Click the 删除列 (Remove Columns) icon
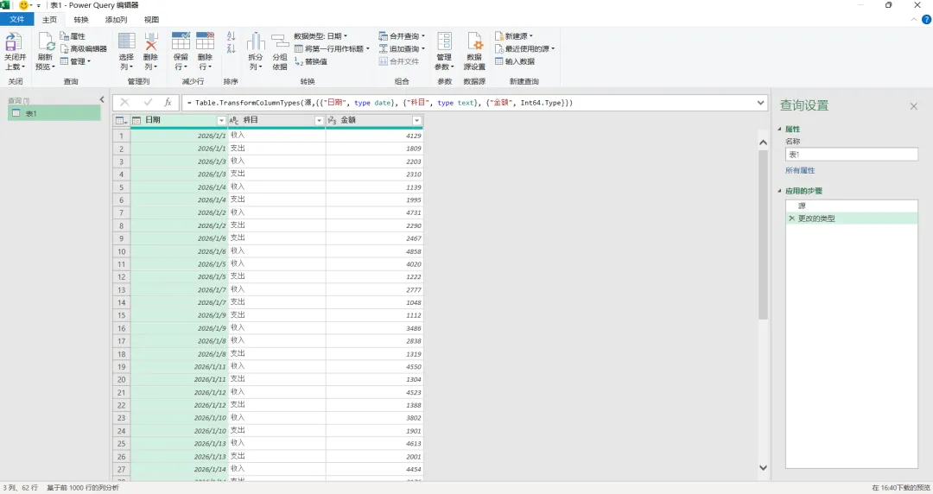 [x=150, y=42]
